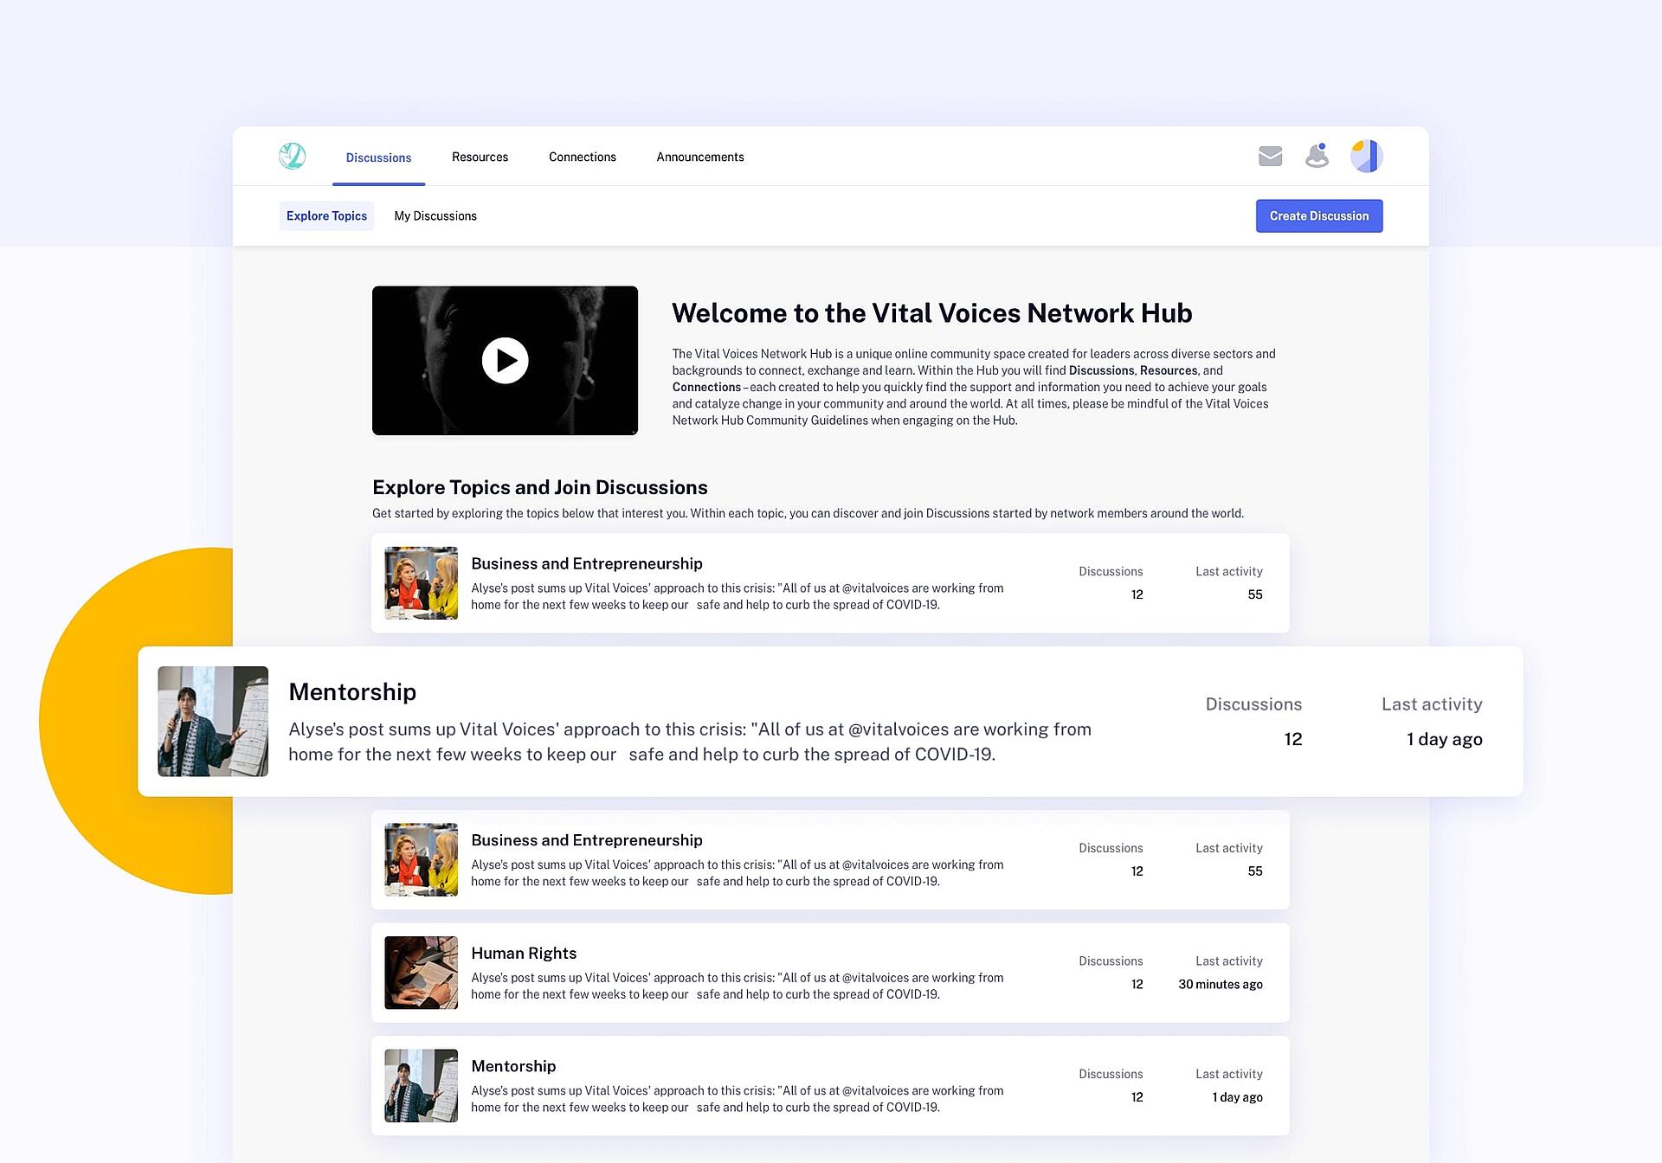Image resolution: width=1662 pixels, height=1163 pixels.
Task: Click the video thumbnail to preview
Action: coord(506,360)
